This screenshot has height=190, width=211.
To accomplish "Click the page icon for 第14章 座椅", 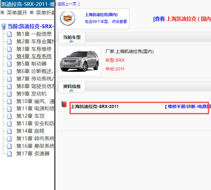I will pos(9,131).
